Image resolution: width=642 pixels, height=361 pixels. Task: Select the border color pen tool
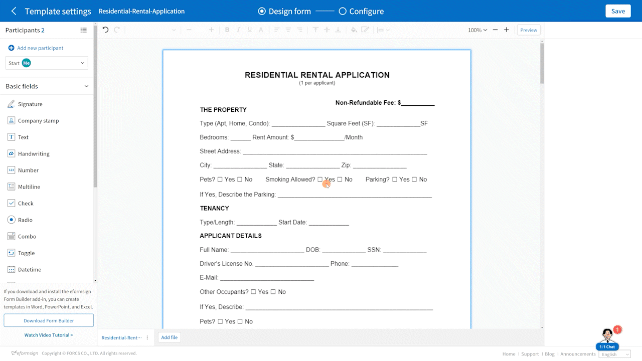point(365,30)
